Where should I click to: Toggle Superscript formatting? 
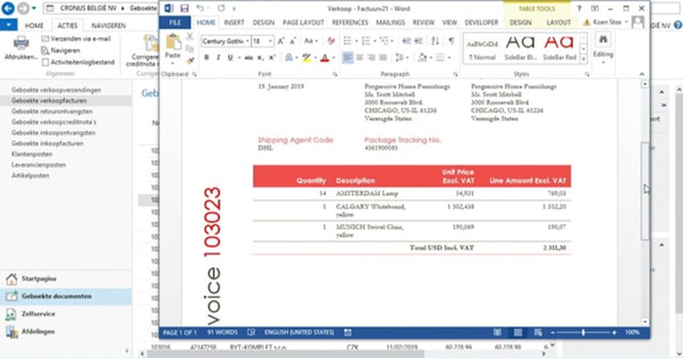(x=271, y=57)
